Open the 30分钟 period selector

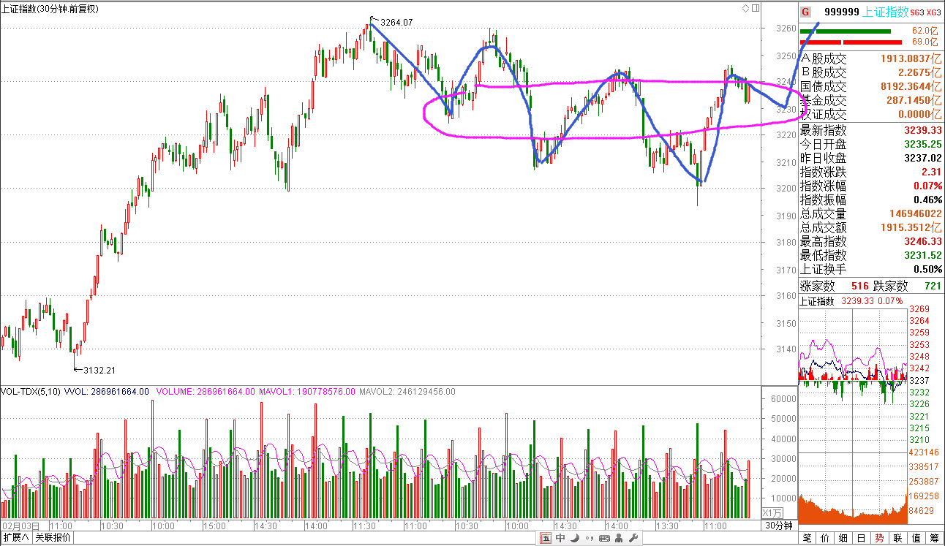pos(779,526)
